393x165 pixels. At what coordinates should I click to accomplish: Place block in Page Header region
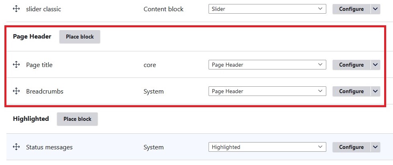click(x=80, y=37)
